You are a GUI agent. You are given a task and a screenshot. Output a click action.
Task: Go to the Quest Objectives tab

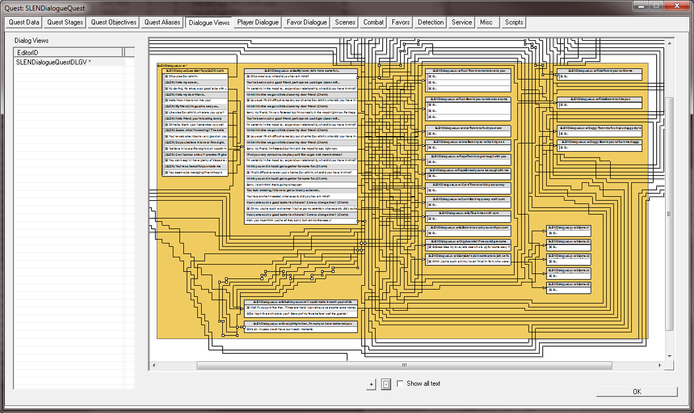coord(113,22)
